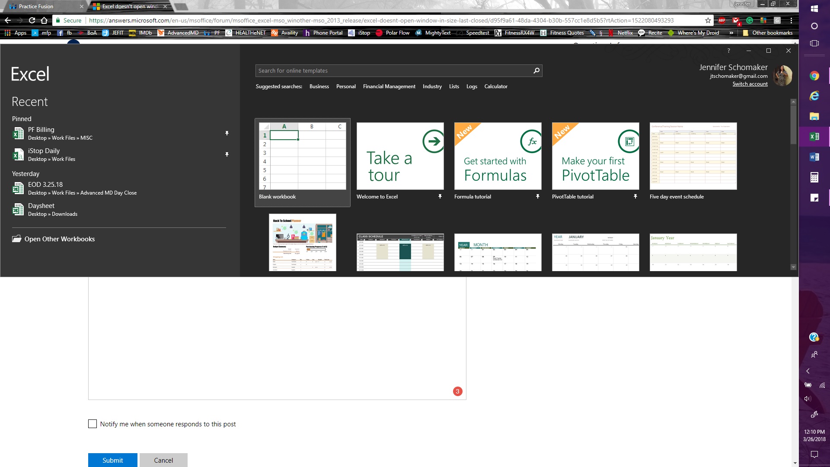Select the Financial Management suggested search
The image size is (830, 467).
[x=389, y=86]
